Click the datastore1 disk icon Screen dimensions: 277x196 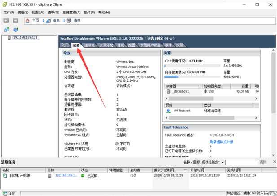168,91
